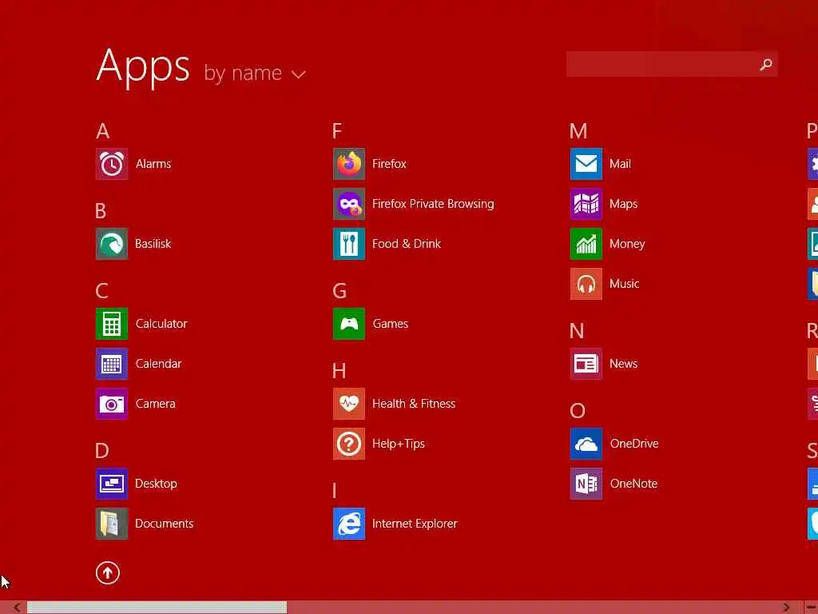Click the 'Games' label text

[390, 324]
